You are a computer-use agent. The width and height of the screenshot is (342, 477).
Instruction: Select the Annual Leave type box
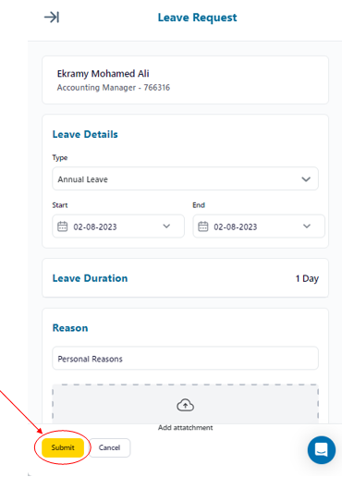click(x=185, y=178)
